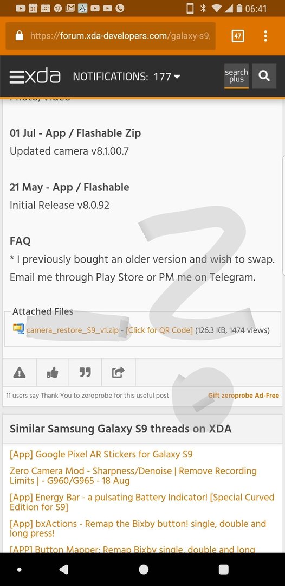Expand the Notifications 177 dropdown
The height and width of the screenshot is (586, 285).
point(126,77)
